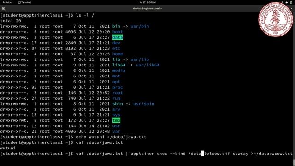Open a new tab with the terminal's top-left icon
Screen dimensions: 295x166
click(x=4, y=8)
